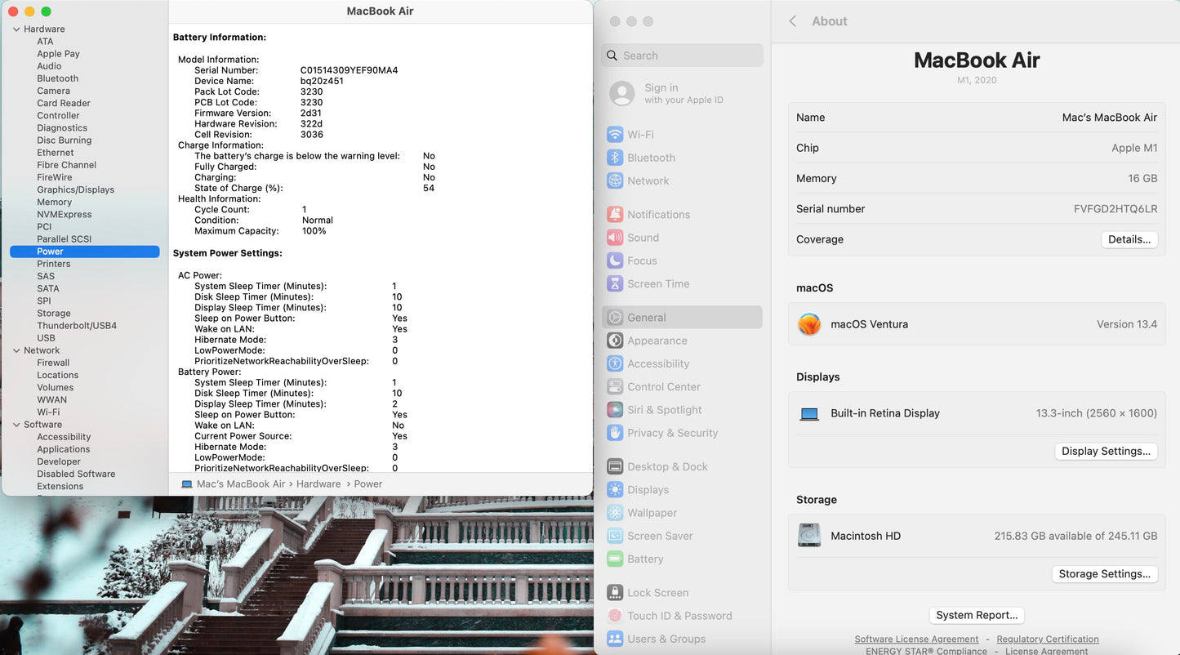This screenshot has height=655, width=1180.
Task: Collapse the Hardware tree section
Action: 16,29
